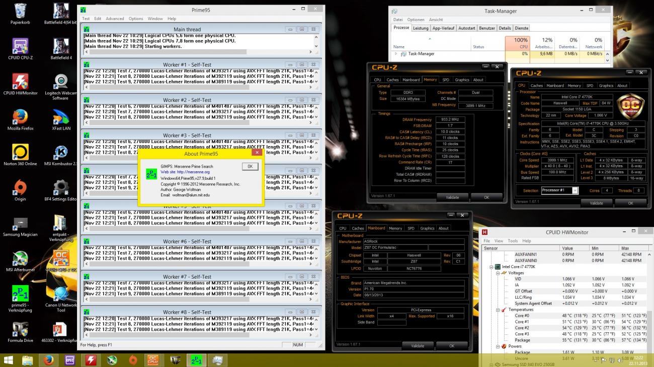The height and width of the screenshot is (367, 654).
Task: Switch to HWMonitor's red lightning taskbar button
Action: point(91,359)
